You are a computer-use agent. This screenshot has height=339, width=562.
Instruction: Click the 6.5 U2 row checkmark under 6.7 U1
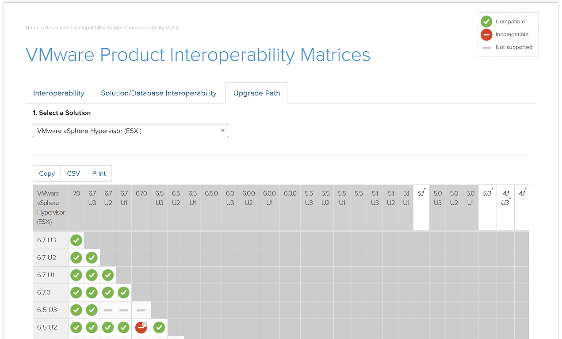point(124,328)
